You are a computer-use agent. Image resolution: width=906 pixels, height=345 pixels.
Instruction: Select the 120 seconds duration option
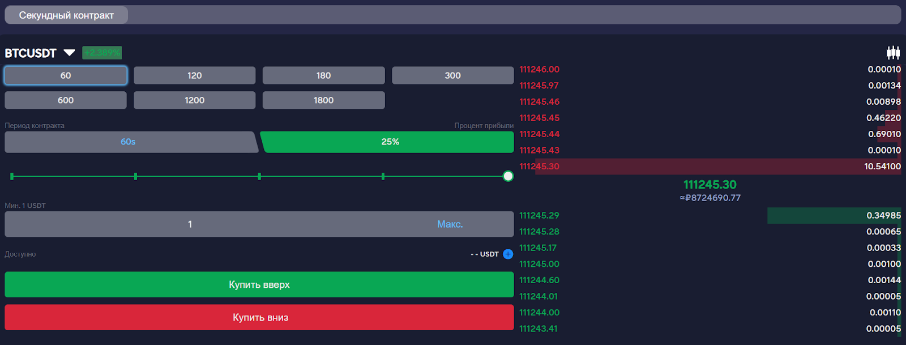pos(194,75)
